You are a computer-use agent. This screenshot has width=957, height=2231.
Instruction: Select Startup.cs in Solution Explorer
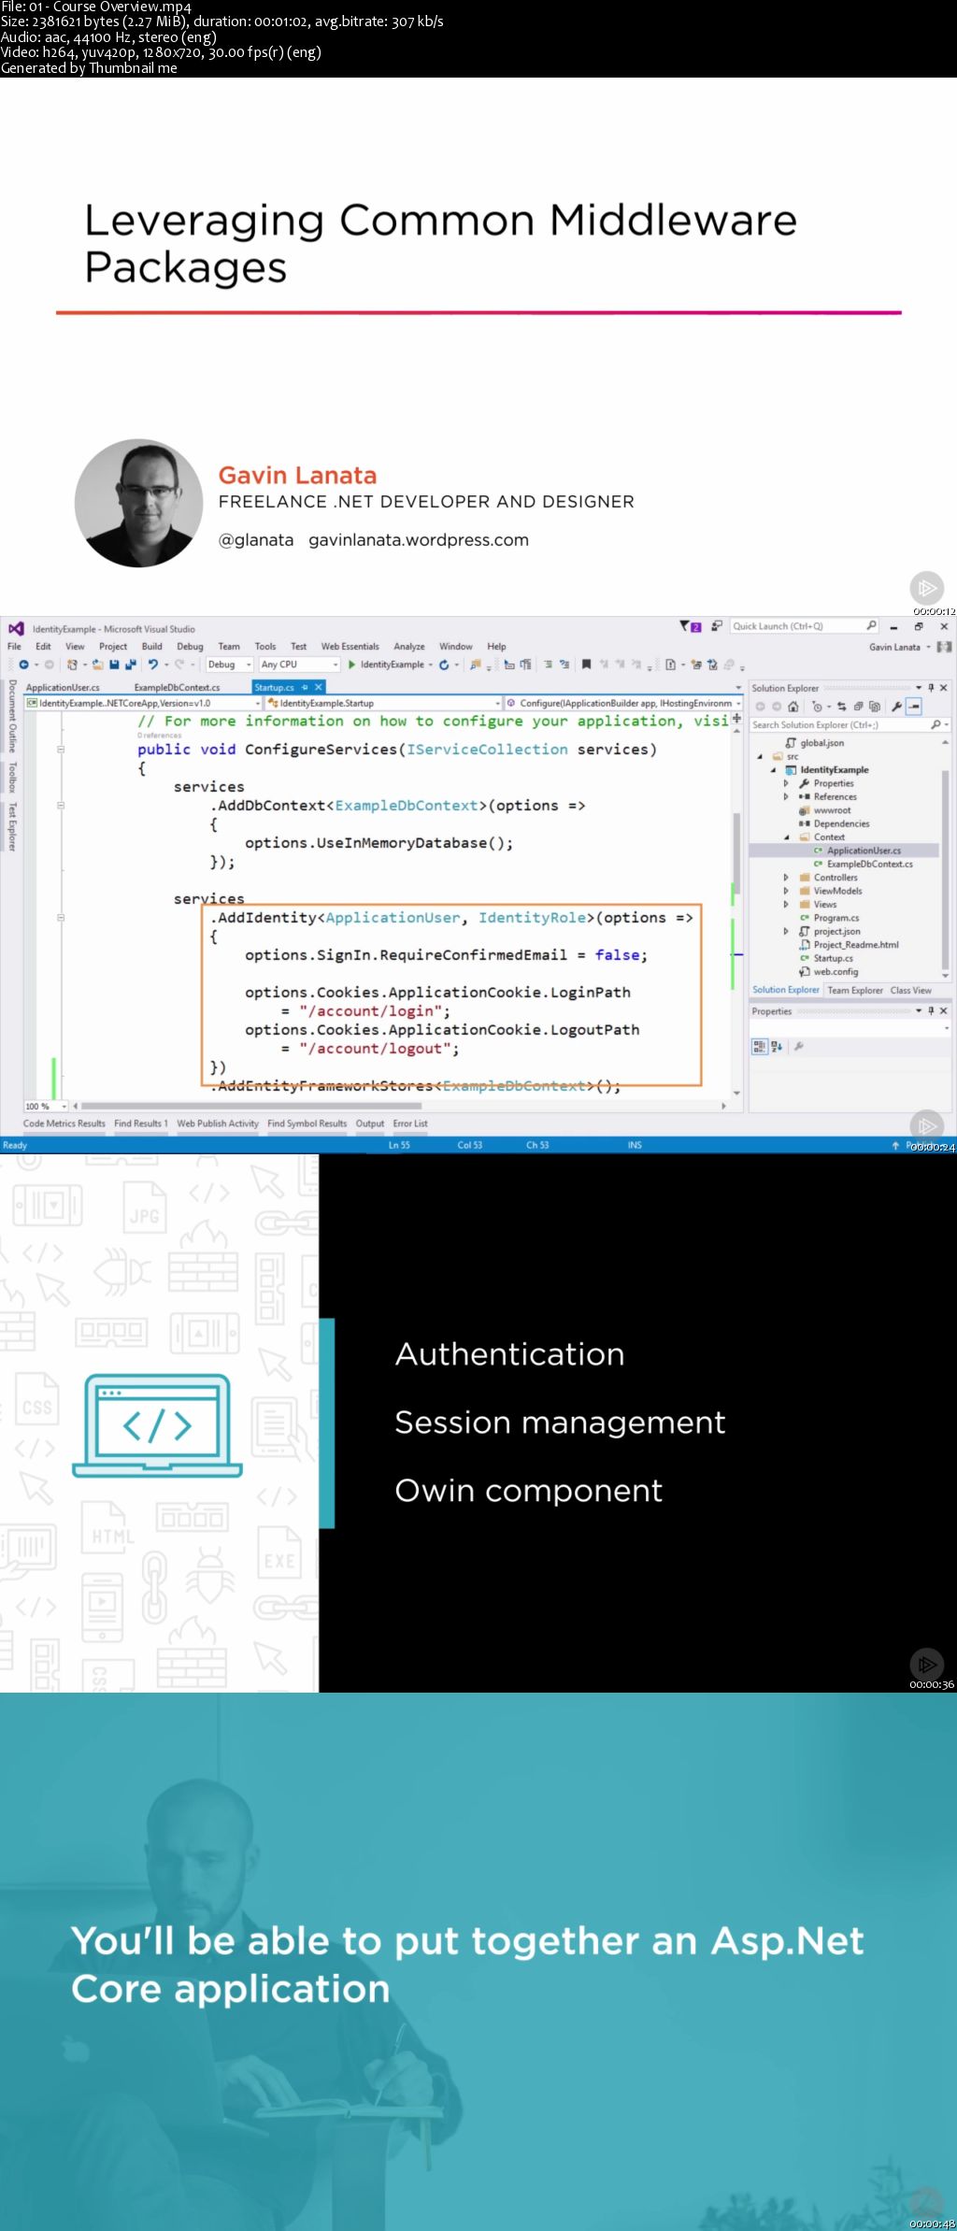(833, 958)
